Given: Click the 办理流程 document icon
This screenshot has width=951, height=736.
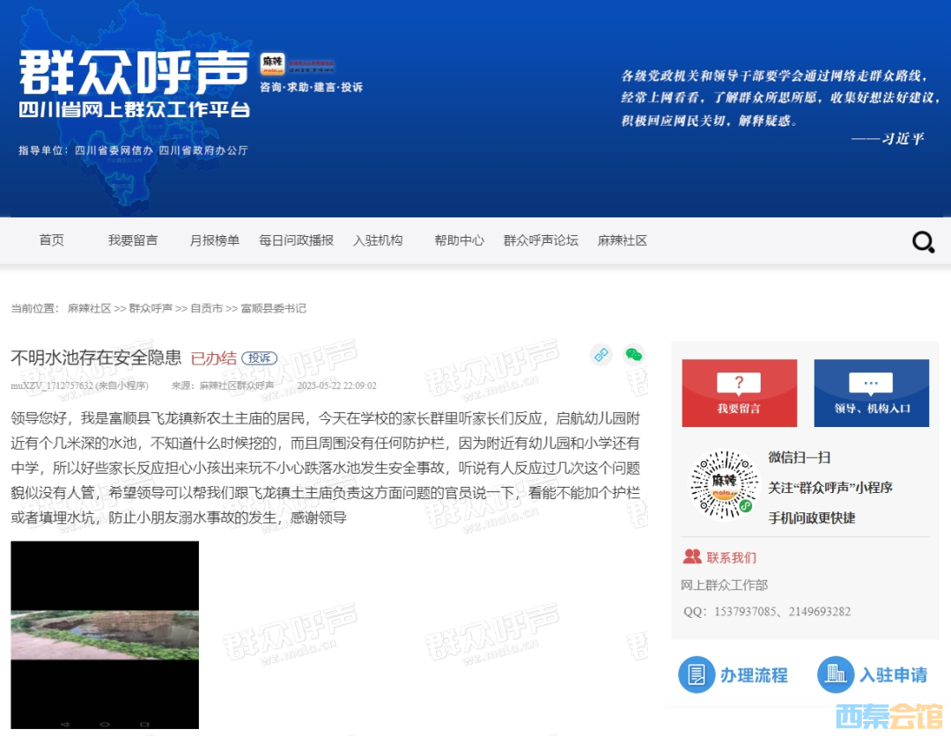Looking at the screenshot, I should [697, 674].
